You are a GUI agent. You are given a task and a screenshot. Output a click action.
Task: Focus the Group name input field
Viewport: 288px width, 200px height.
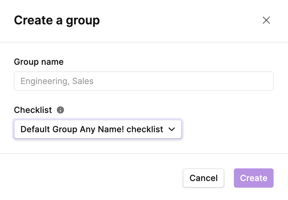144,81
